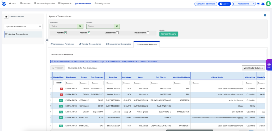This screenshot has width=272, height=131.
Task: Click the globe logo icon
Action: coord(4,4)
